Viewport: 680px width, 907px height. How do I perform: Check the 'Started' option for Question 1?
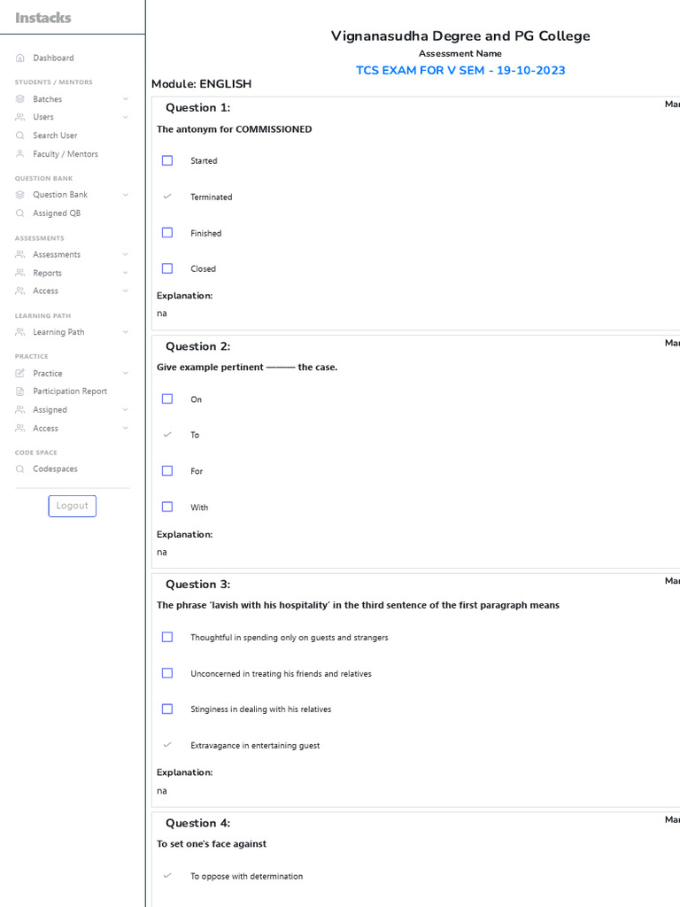coord(167,160)
